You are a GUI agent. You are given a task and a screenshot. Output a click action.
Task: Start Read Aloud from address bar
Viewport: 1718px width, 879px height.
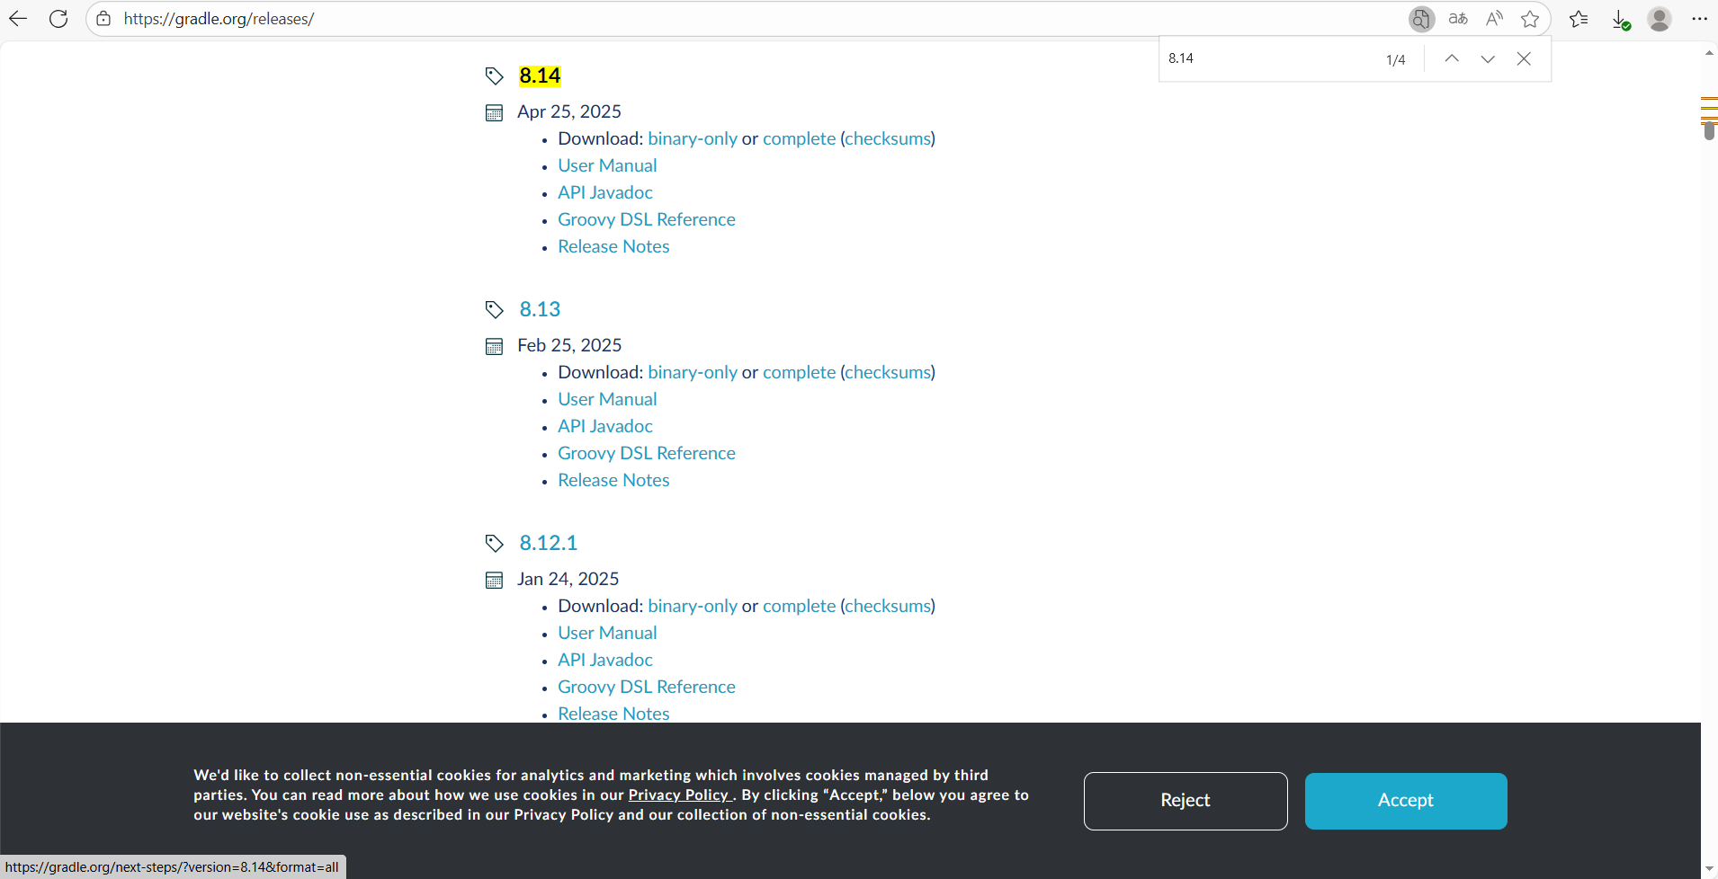pyautogui.click(x=1494, y=19)
